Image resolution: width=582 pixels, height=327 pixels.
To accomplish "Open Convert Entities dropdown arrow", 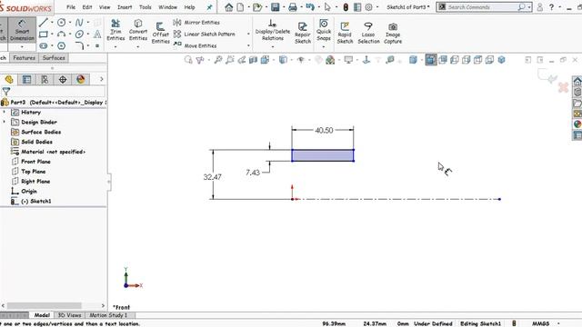I will click(138, 46).
